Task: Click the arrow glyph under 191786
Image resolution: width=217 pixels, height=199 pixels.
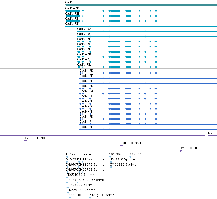Action: pyautogui.click(x=110, y=157)
